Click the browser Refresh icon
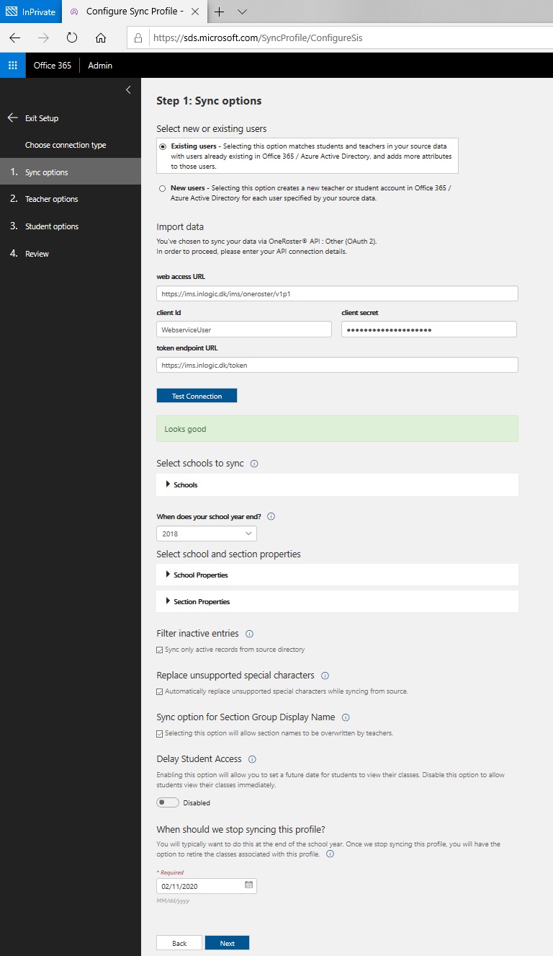The width and height of the screenshot is (553, 956). pyautogui.click(x=71, y=37)
